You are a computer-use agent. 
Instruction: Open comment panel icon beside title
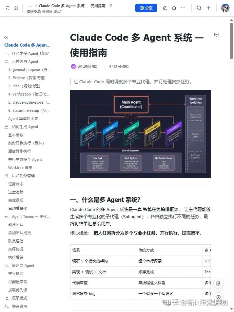(x=216, y=35)
